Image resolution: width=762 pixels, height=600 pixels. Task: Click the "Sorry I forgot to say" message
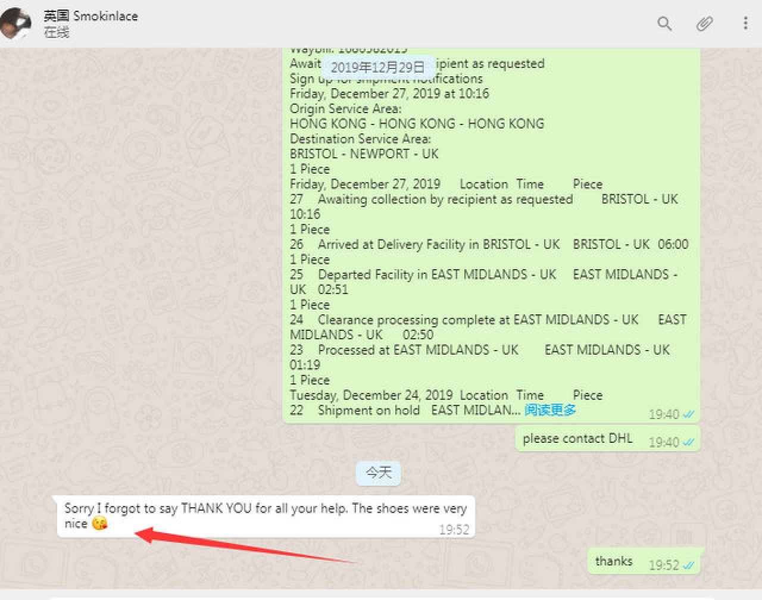tap(265, 509)
